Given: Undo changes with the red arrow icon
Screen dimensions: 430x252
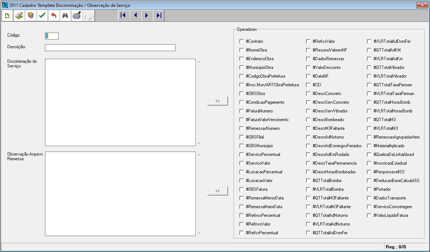Looking at the screenshot, I should click(x=54, y=16).
